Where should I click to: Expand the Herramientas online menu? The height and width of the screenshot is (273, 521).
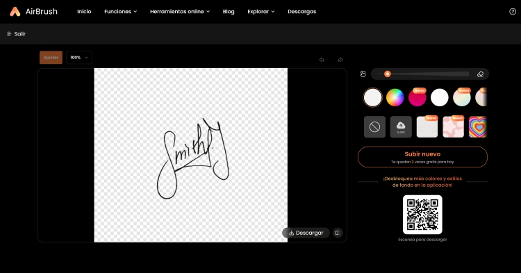[x=180, y=11]
